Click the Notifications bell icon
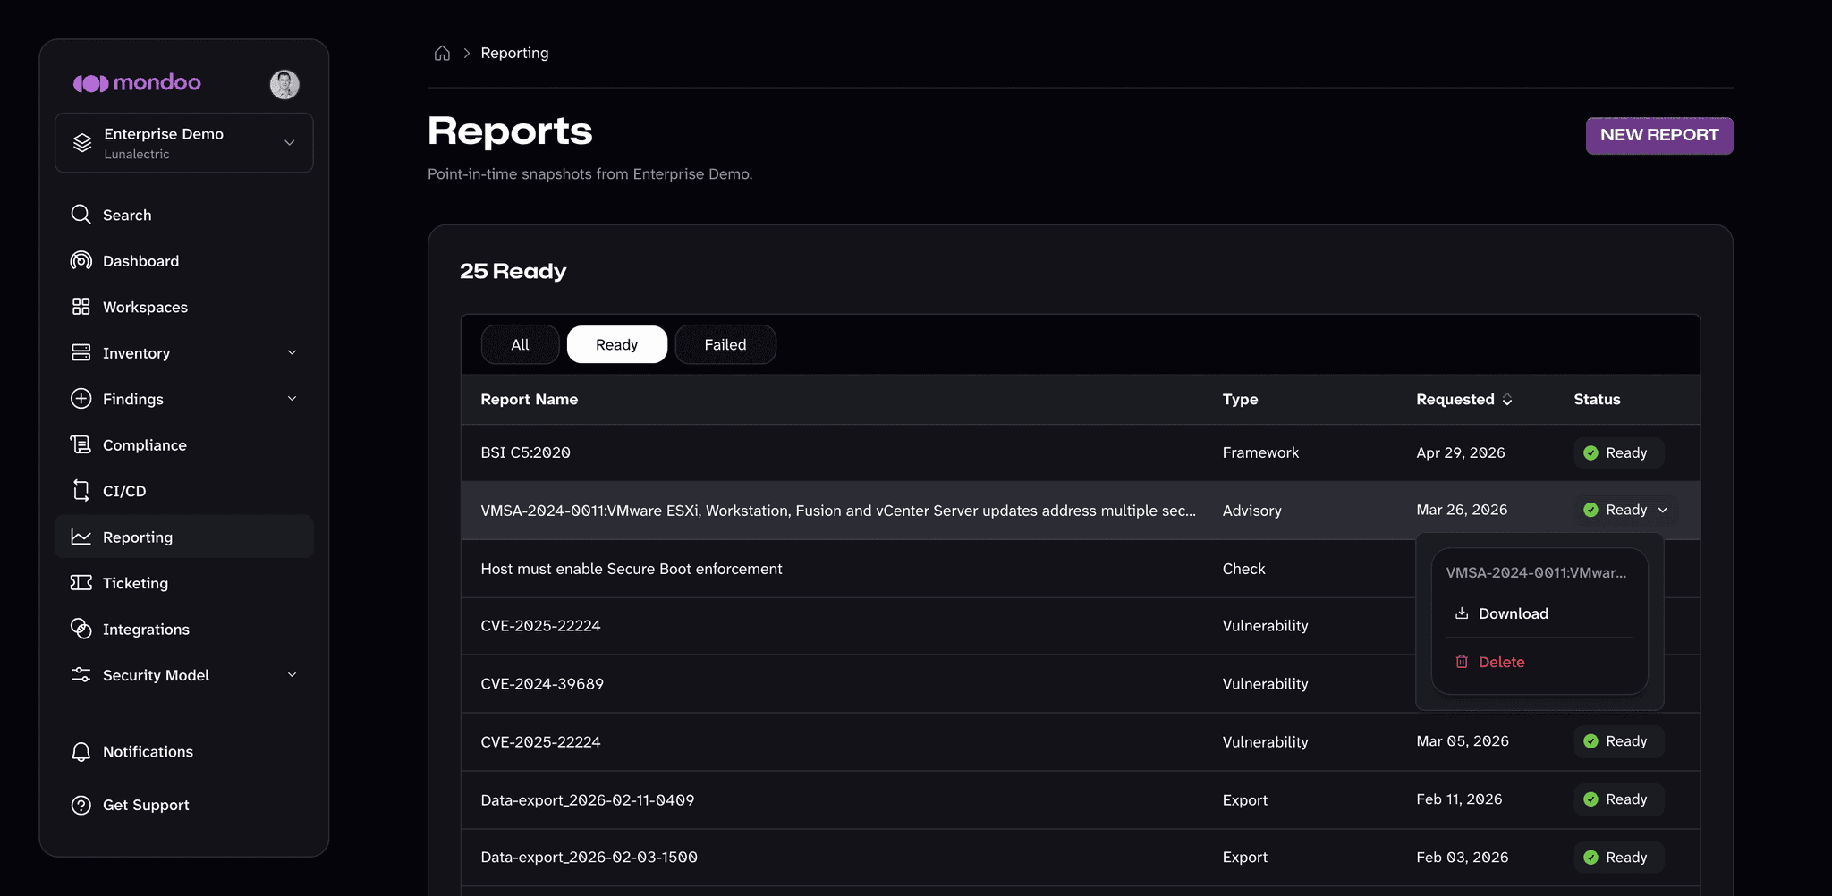Image resolution: width=1832 pixels, height=896 pixels. pos(81,752)
